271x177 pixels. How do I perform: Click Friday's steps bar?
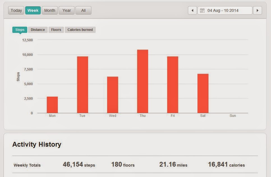coord(173,85)
